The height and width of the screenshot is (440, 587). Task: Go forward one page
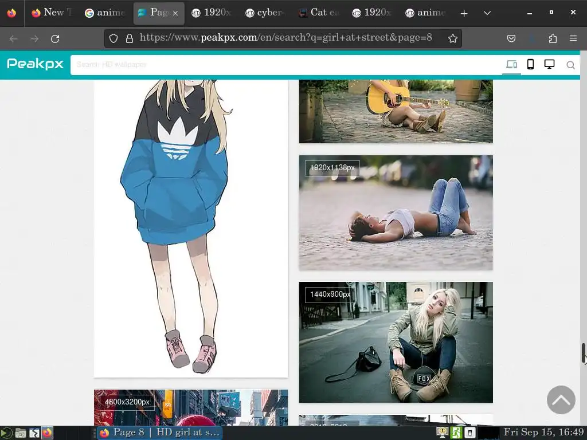pyautogui.click(x=34, y=38)
